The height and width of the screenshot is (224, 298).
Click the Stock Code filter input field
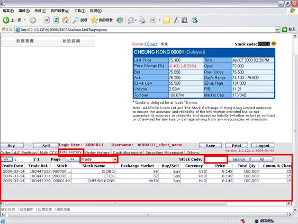216,159
